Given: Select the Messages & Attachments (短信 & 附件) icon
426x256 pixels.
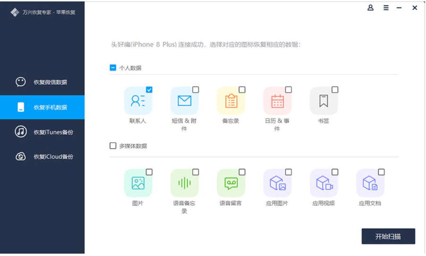Looking at the screenshot, I should click(184, 101).
